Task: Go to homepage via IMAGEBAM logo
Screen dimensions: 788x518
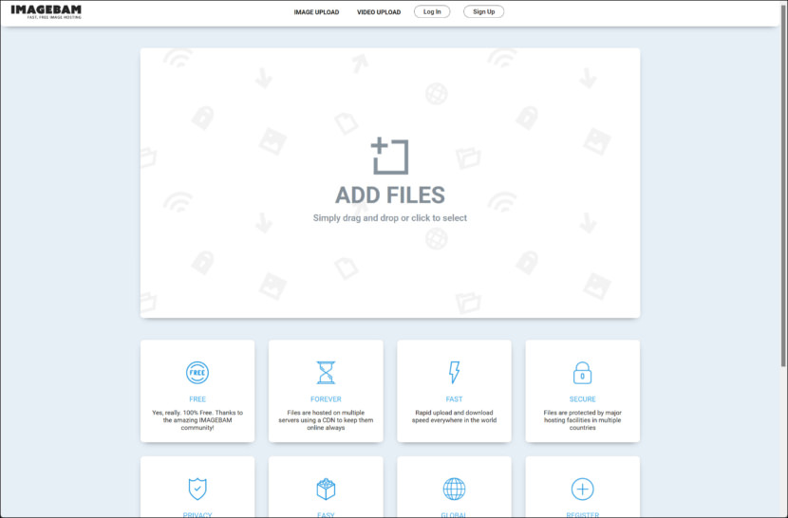Action: (46, 11)
